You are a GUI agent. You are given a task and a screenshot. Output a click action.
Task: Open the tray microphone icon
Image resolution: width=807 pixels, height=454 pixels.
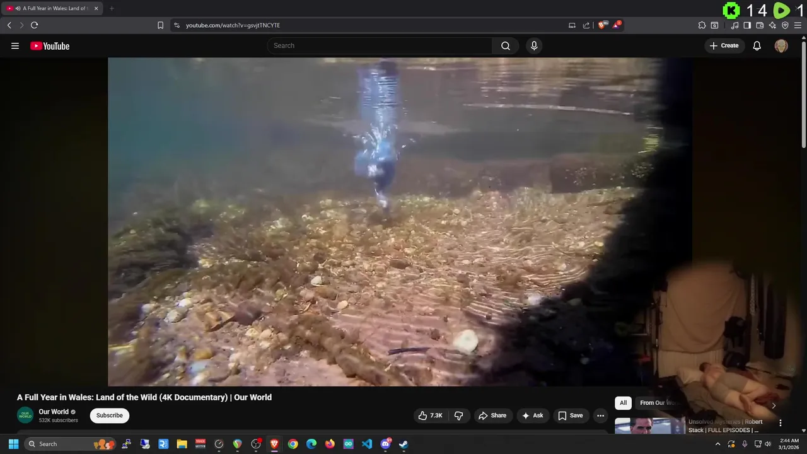click(x=745, y=444)
